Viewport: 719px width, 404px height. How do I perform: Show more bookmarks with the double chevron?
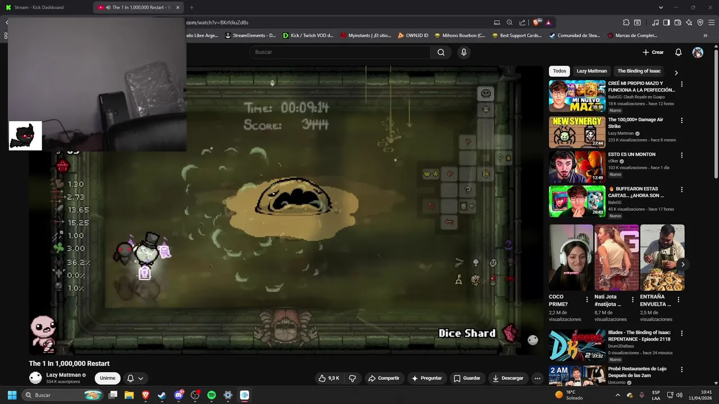[706, 35]
